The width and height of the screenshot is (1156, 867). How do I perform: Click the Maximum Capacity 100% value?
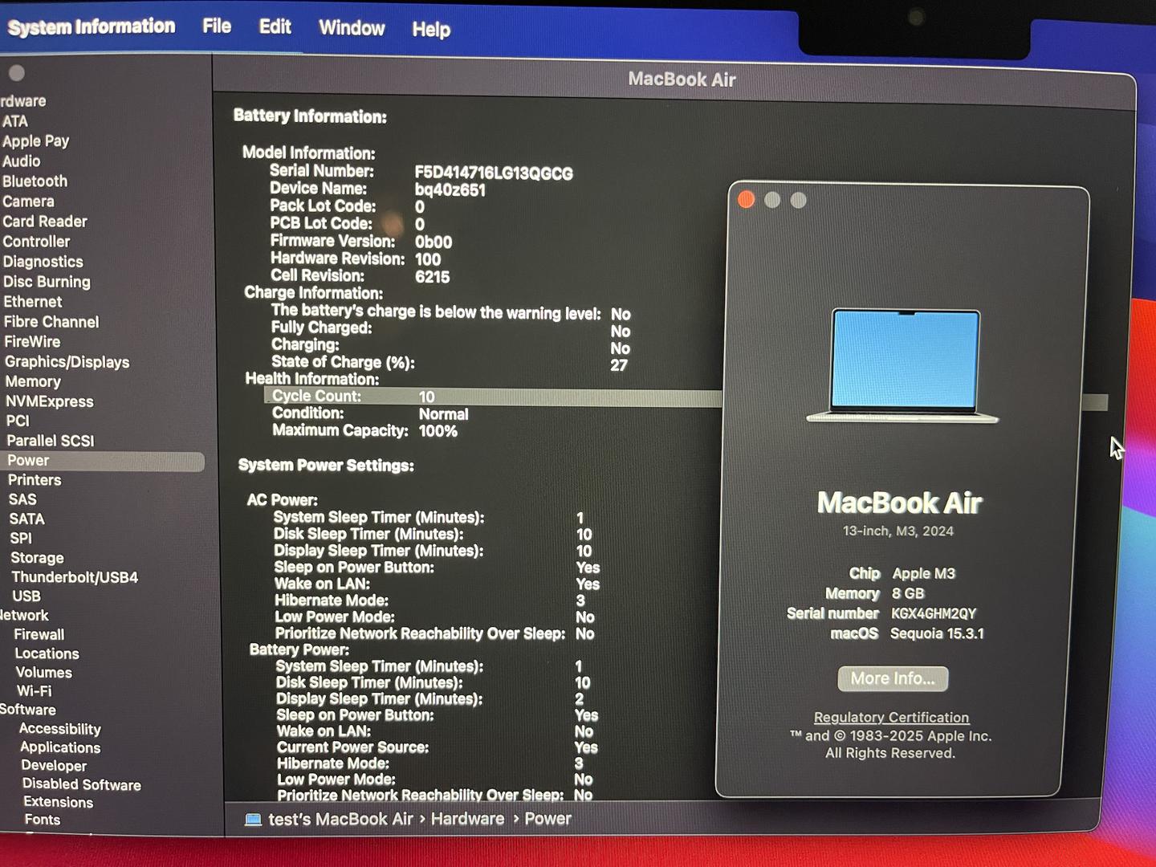[x=438, y=431]
